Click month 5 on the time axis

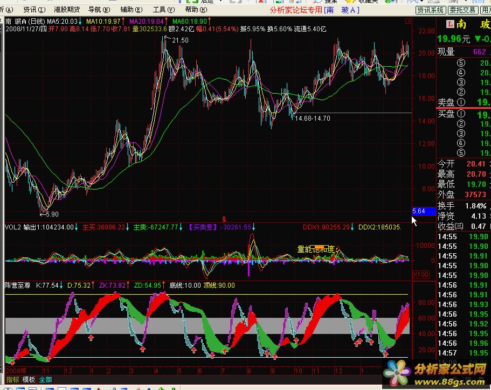(179, 371)
